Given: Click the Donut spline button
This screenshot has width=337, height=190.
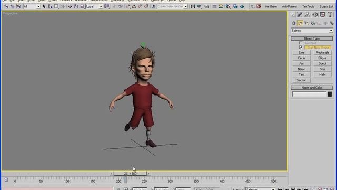Looking at the screenshot, I should point(322,63).
